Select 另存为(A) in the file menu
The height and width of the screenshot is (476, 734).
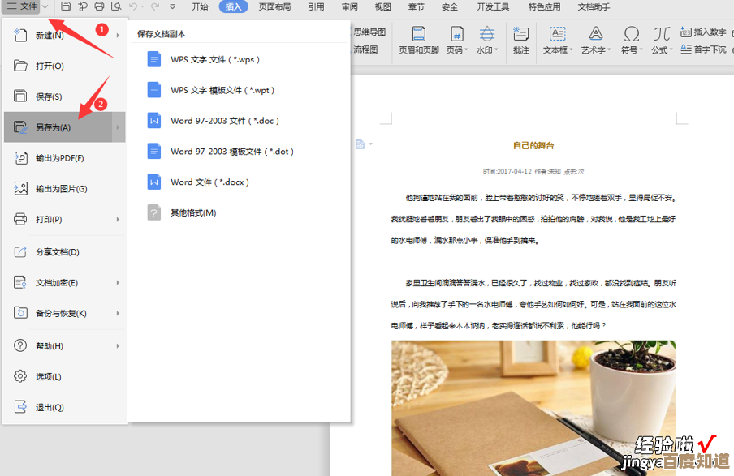pyautogui.click(x=53, y=127)
